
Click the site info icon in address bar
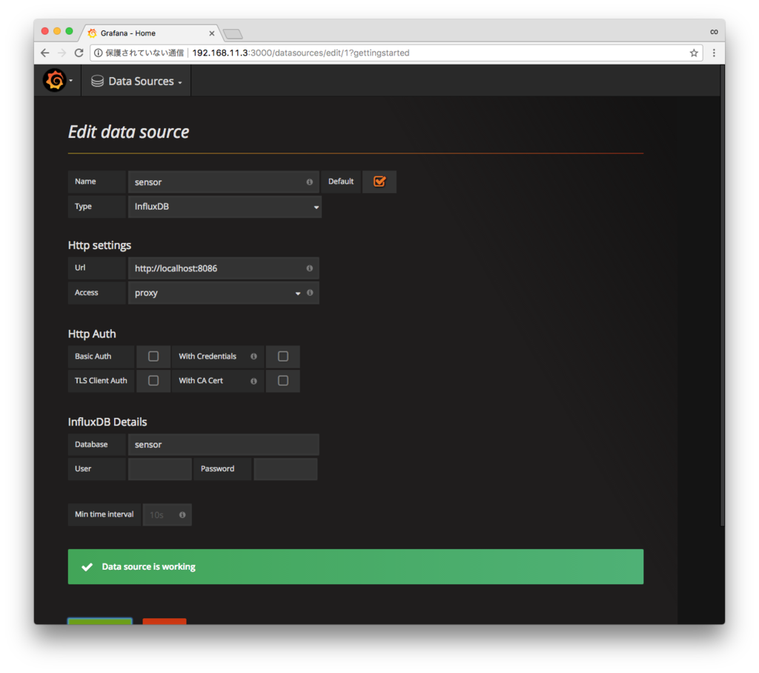[99, 53]
